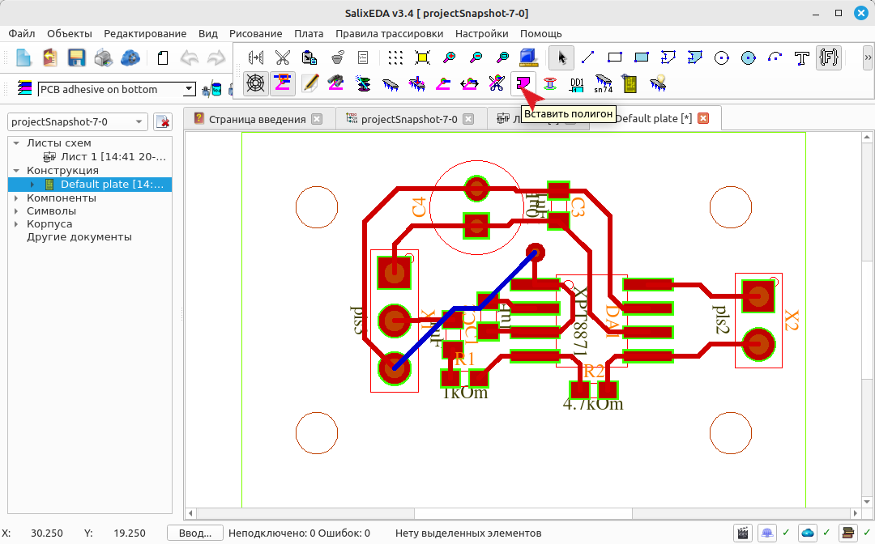Select the filled rectangle tool
The height and width of the screenshot is (544, 875).
point(641,57)
